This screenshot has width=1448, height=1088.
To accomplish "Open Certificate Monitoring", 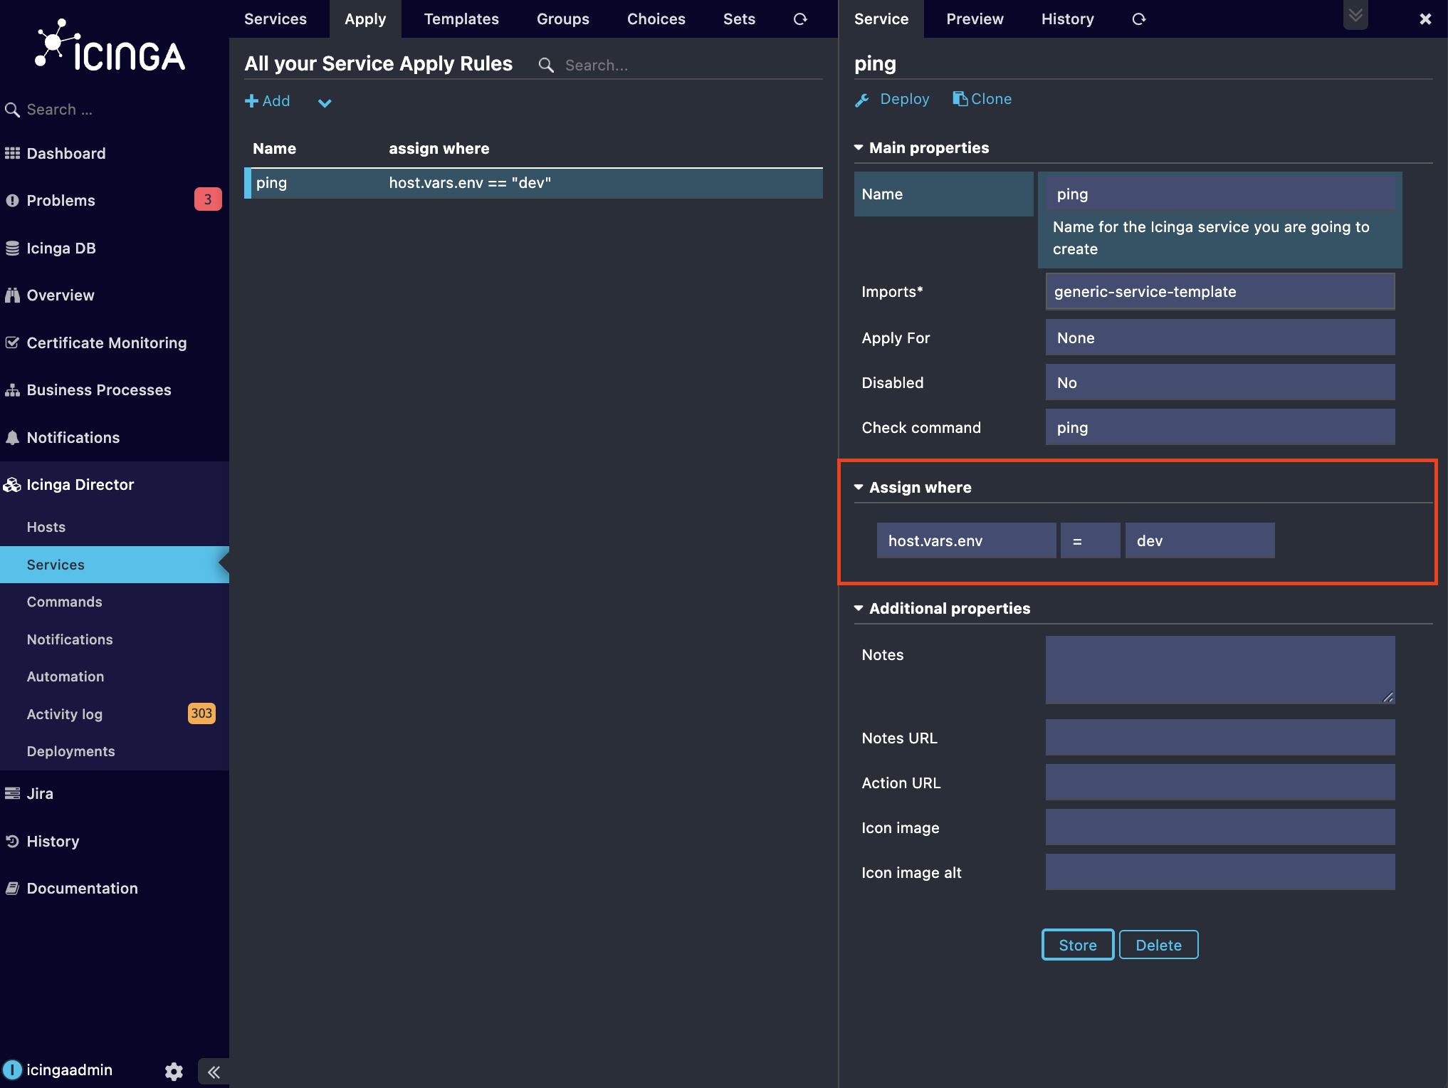I will [106, 343].
